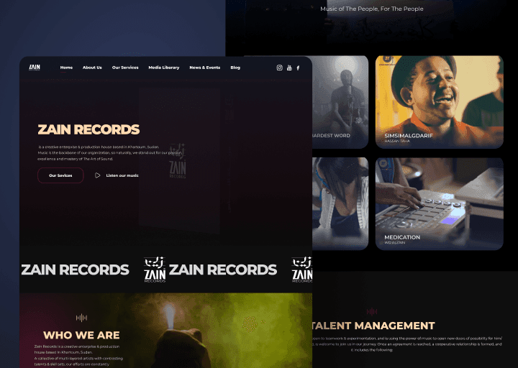Open the Medication track card
Screen dimensions: 518x368
tap(440, 203)
